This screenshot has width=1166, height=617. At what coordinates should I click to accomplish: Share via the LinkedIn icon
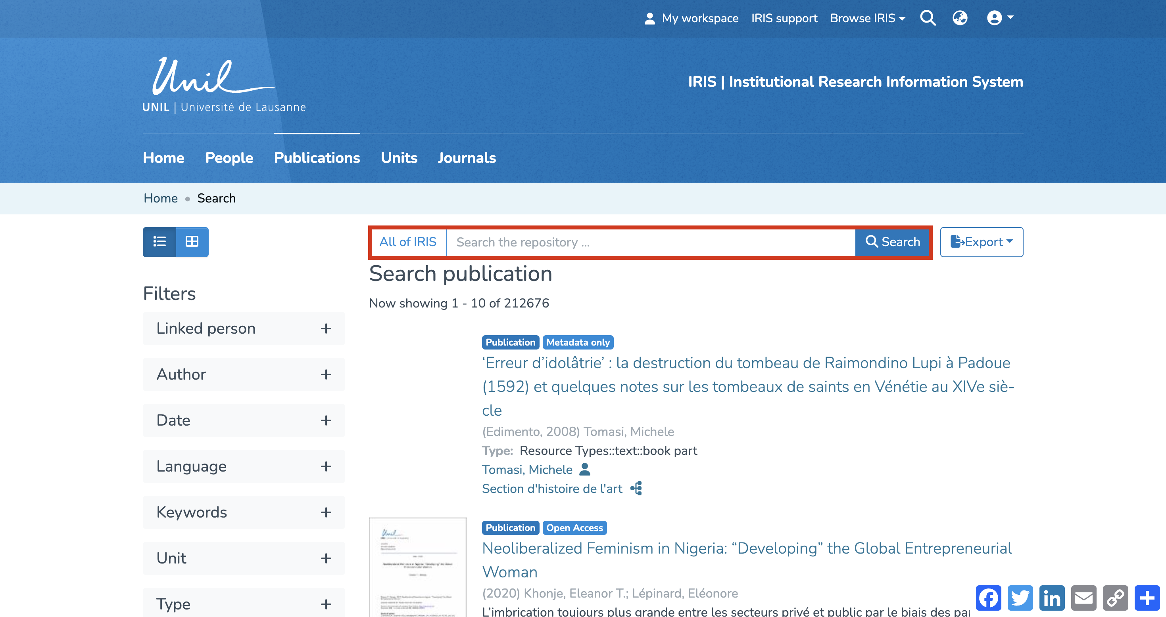point(1051,598)
